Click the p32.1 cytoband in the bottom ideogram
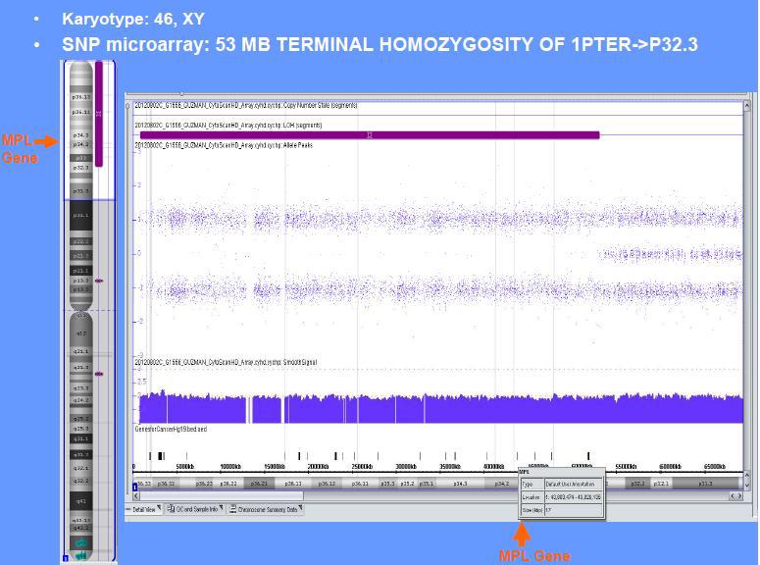 (x=661, y=484)
